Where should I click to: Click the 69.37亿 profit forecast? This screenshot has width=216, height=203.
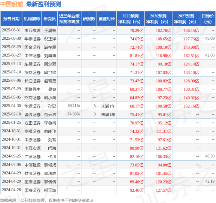pos(136,89)
